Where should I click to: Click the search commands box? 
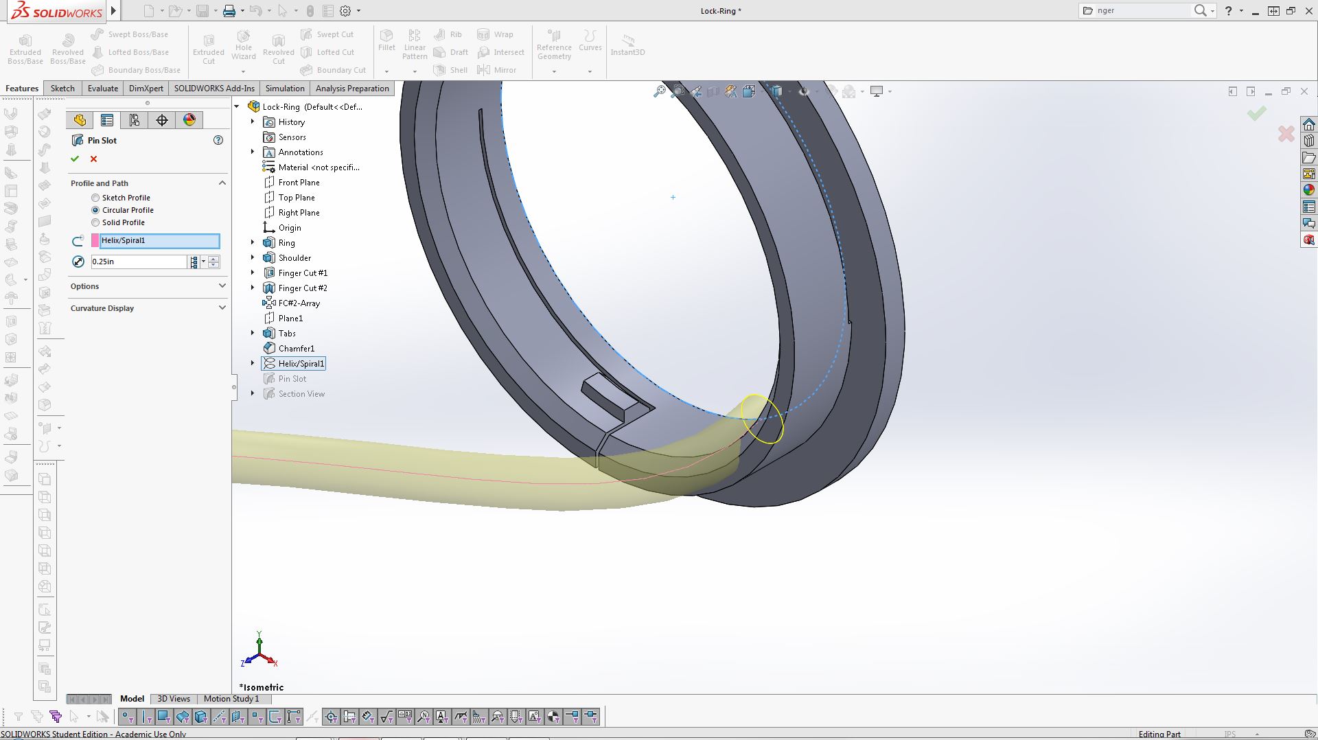click(1143, 10)
